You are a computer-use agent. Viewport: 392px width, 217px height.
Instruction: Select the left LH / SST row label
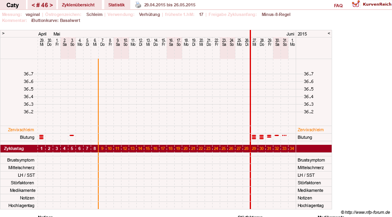(x=26, y=175)
